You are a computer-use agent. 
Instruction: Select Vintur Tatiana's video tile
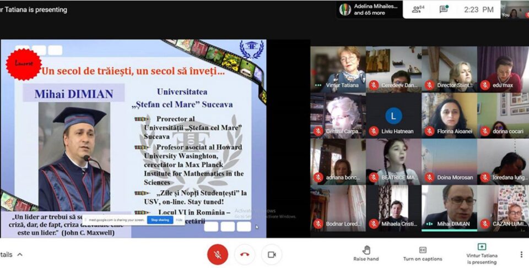[338, 69]
